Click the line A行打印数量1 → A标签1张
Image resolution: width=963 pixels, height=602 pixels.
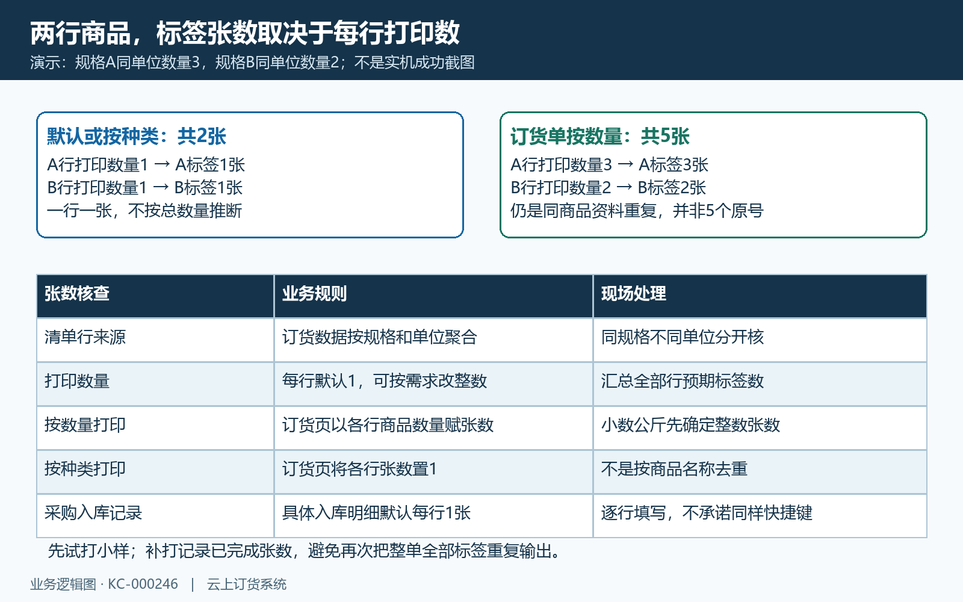click(146, 165)
